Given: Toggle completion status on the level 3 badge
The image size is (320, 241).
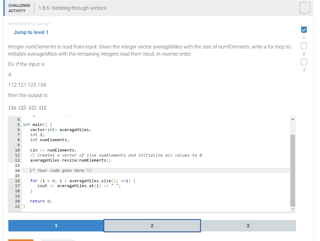Looking at the screenshot, I should click(x=304, y=62).
